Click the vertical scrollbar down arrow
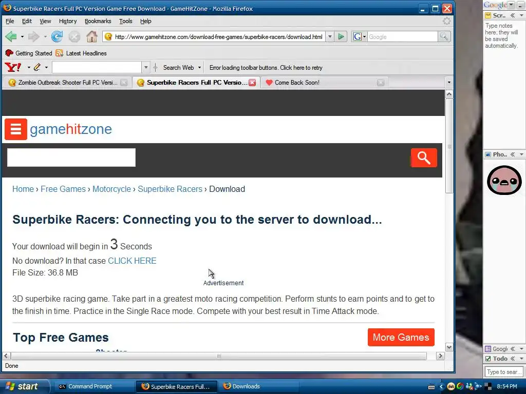This screenshot has height=394, width=526. [449, 347]
